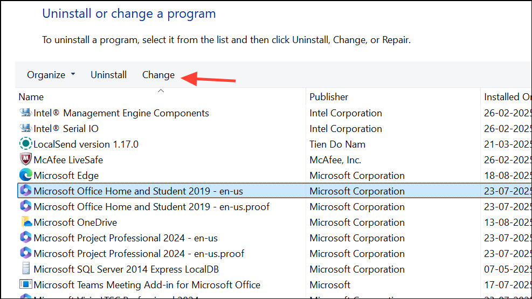
Task: Select the Microsoft Edge browser icon
Action: 25,176
